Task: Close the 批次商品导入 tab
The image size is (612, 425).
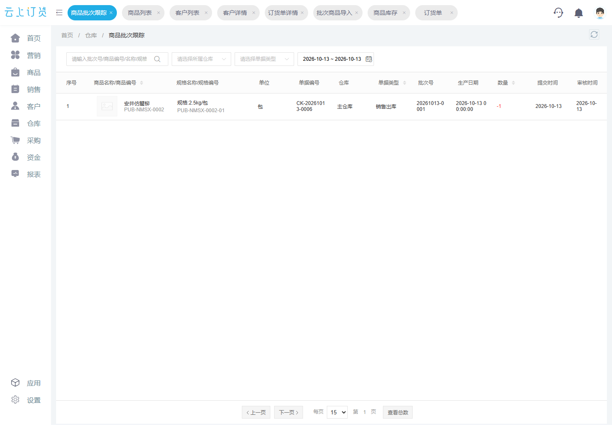Action: pos(357,13)
